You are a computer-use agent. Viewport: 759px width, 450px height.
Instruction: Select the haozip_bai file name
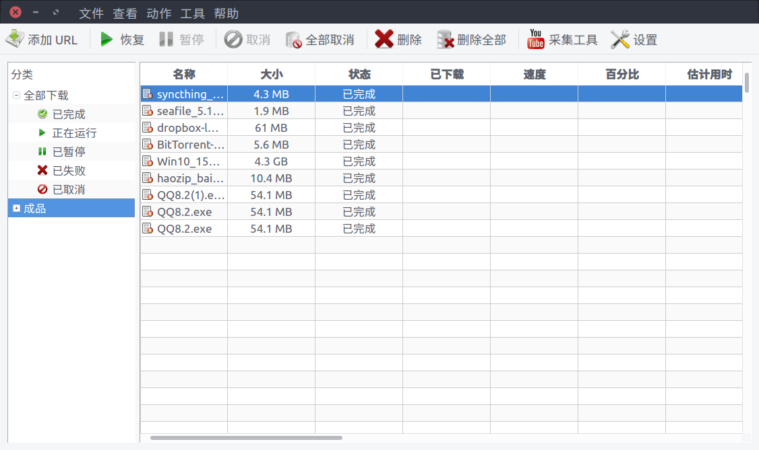point(190,179)
